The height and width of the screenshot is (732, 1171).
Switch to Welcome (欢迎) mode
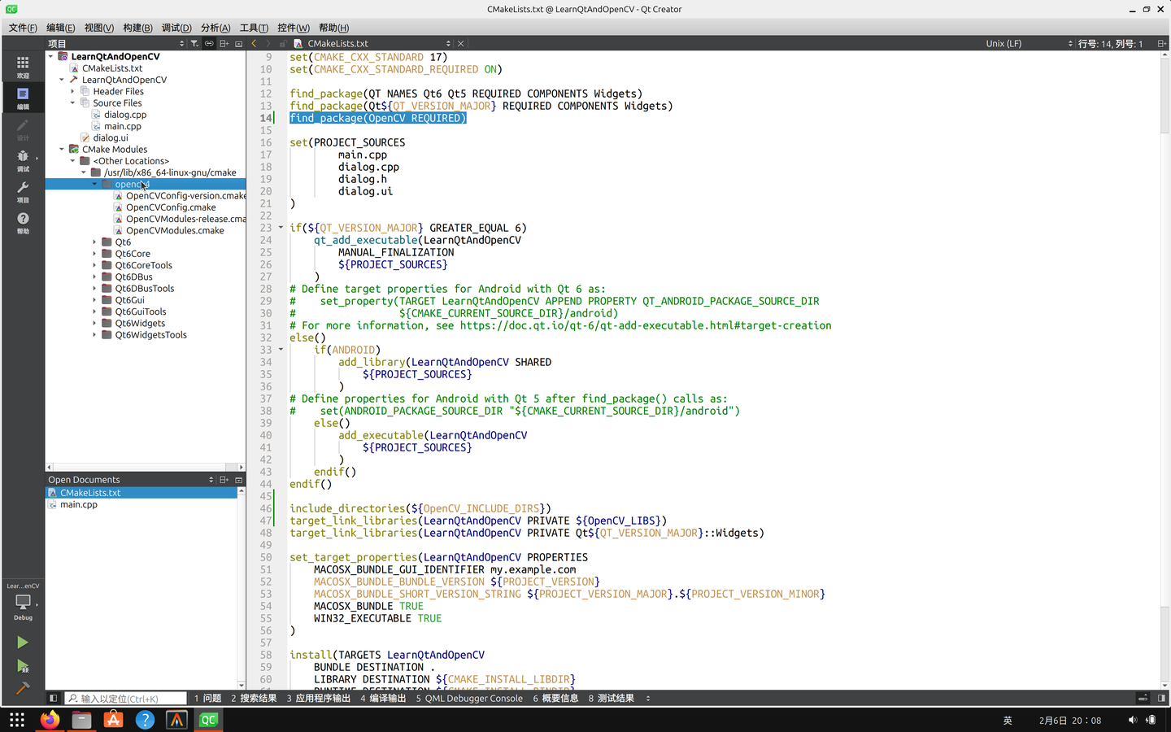click(23, 67)
